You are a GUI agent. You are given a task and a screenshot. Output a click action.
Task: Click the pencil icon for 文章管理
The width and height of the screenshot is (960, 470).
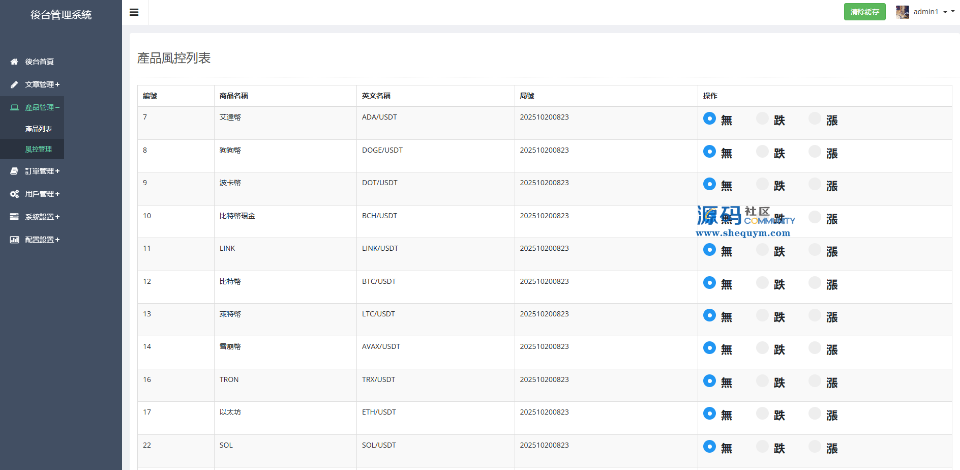(14, 84)
